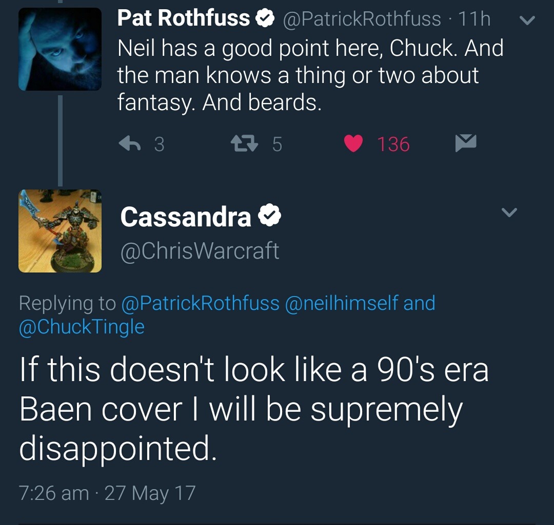Open the 11h timestamp on Pat's tweet
Screen dimensions: 554x525
(474, 19)
